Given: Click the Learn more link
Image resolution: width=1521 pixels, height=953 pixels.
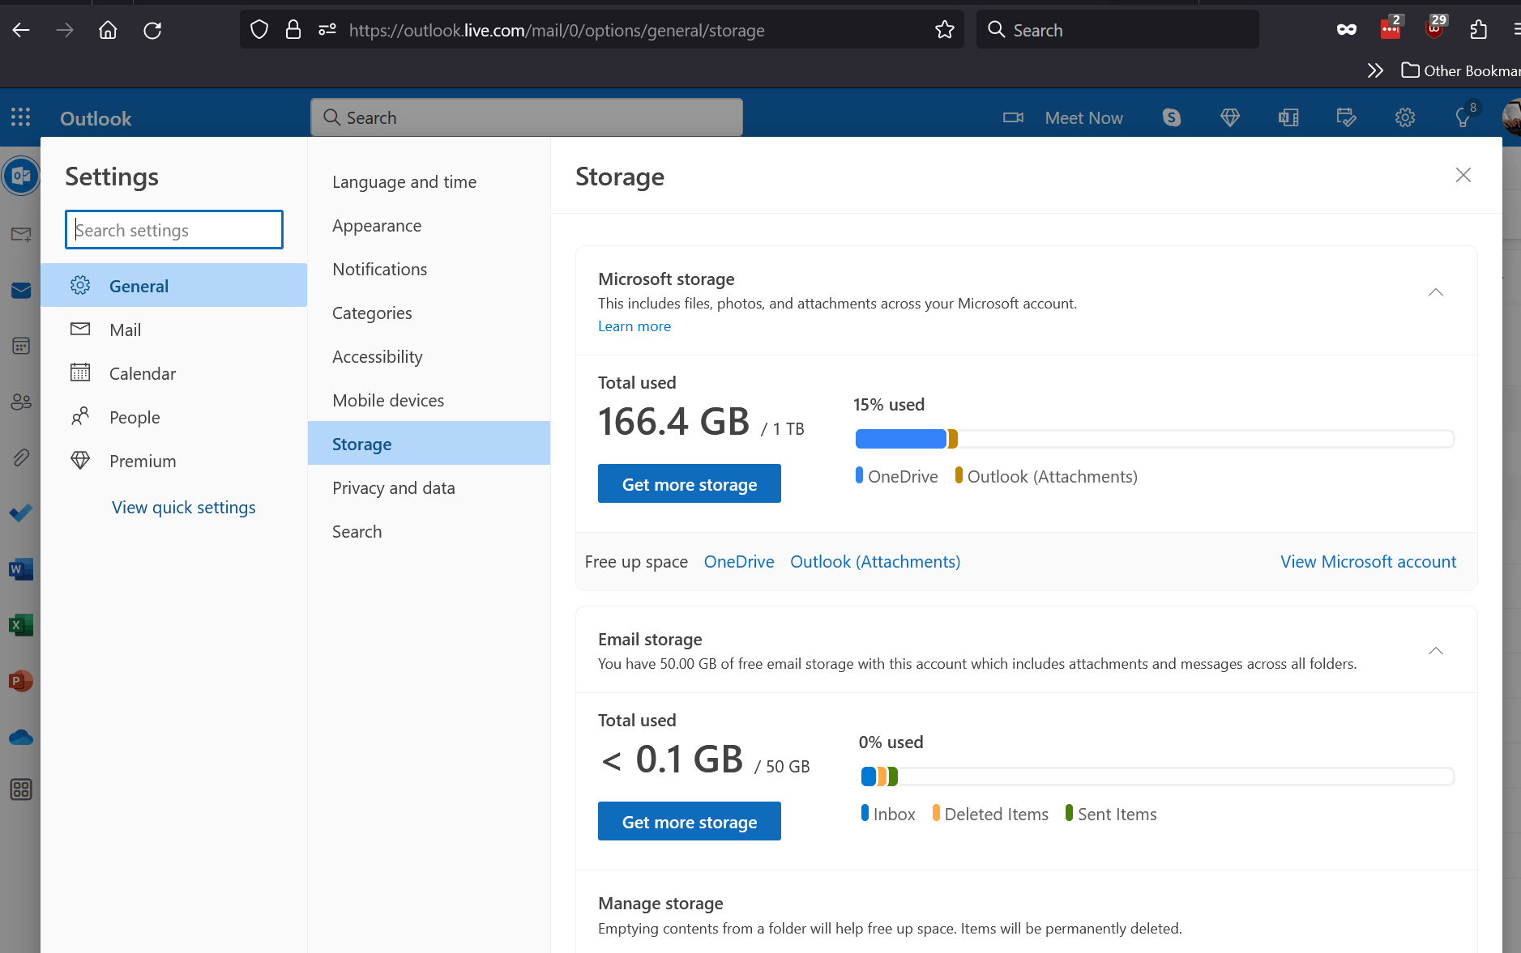Looking at the screenshot, I should click(x=634, y=326).
